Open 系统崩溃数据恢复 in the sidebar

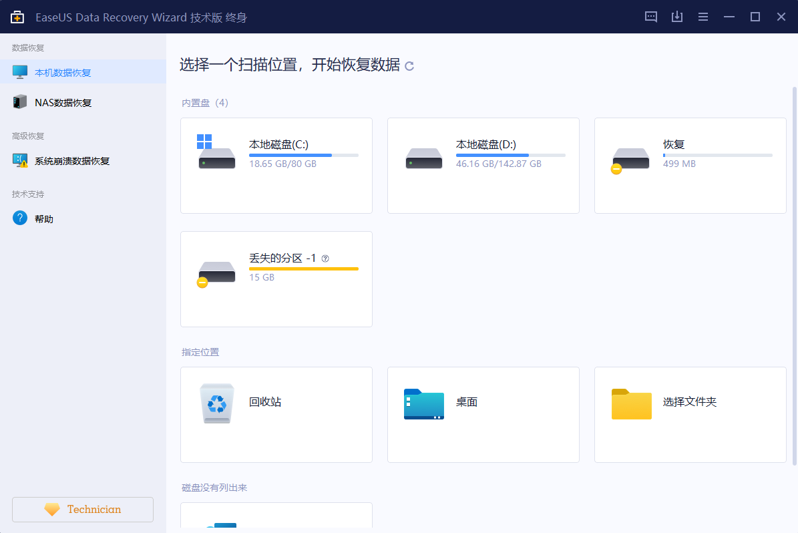point(83,160)
